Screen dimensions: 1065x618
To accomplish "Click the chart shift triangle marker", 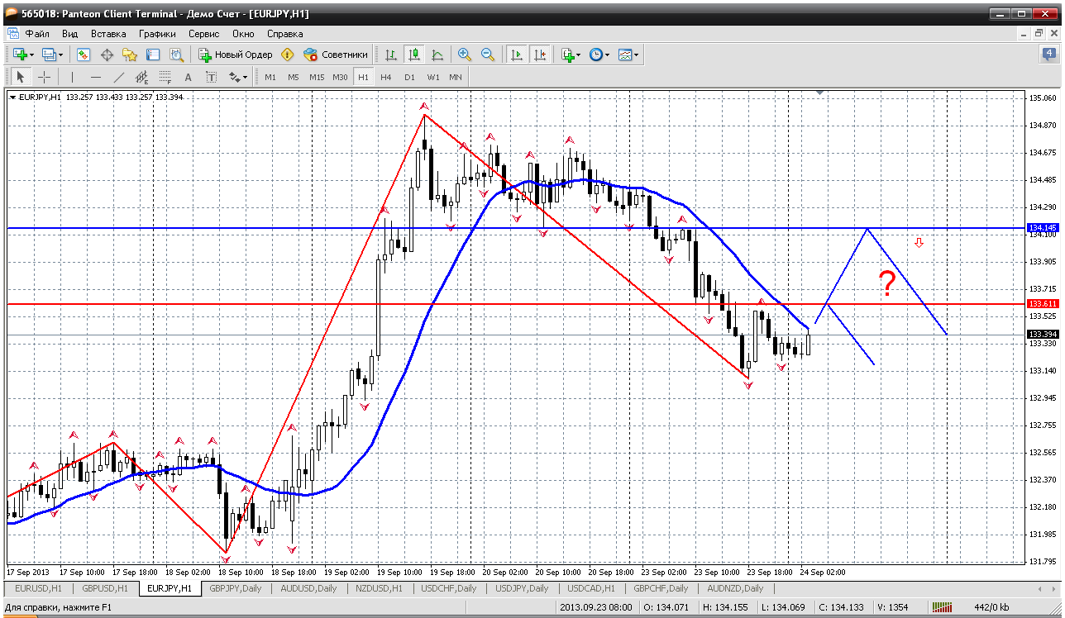I will coord(820,93).
